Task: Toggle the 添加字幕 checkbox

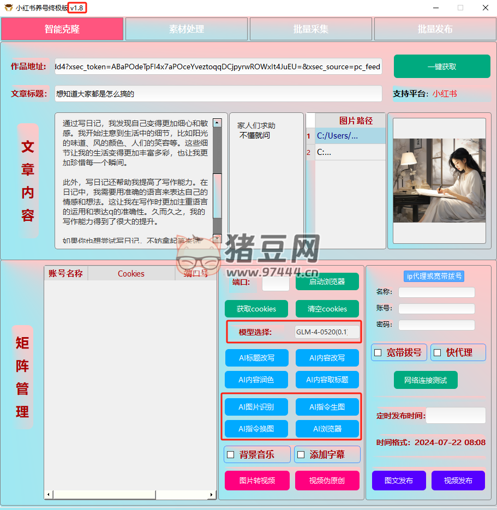Action: pyautogui.click(x=301, y=454)
